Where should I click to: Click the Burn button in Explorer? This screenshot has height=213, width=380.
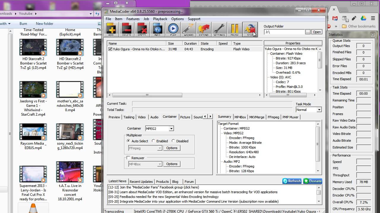coord(23,24)
